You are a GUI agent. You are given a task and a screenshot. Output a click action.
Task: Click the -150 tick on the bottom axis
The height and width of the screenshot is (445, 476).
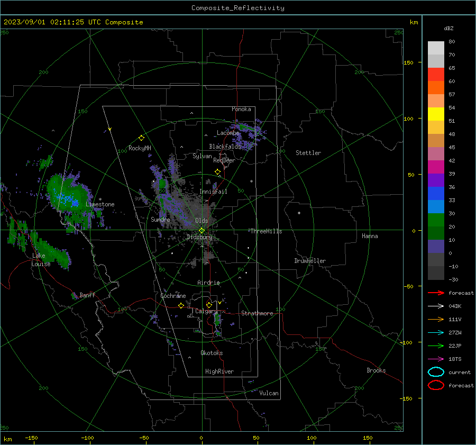(31, 438)
